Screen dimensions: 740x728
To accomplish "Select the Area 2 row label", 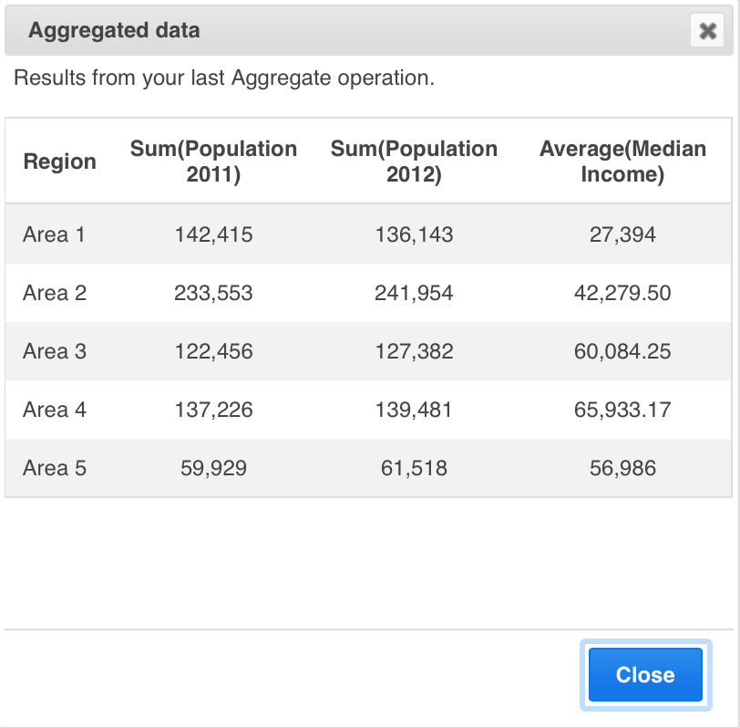I will [54, 293].
